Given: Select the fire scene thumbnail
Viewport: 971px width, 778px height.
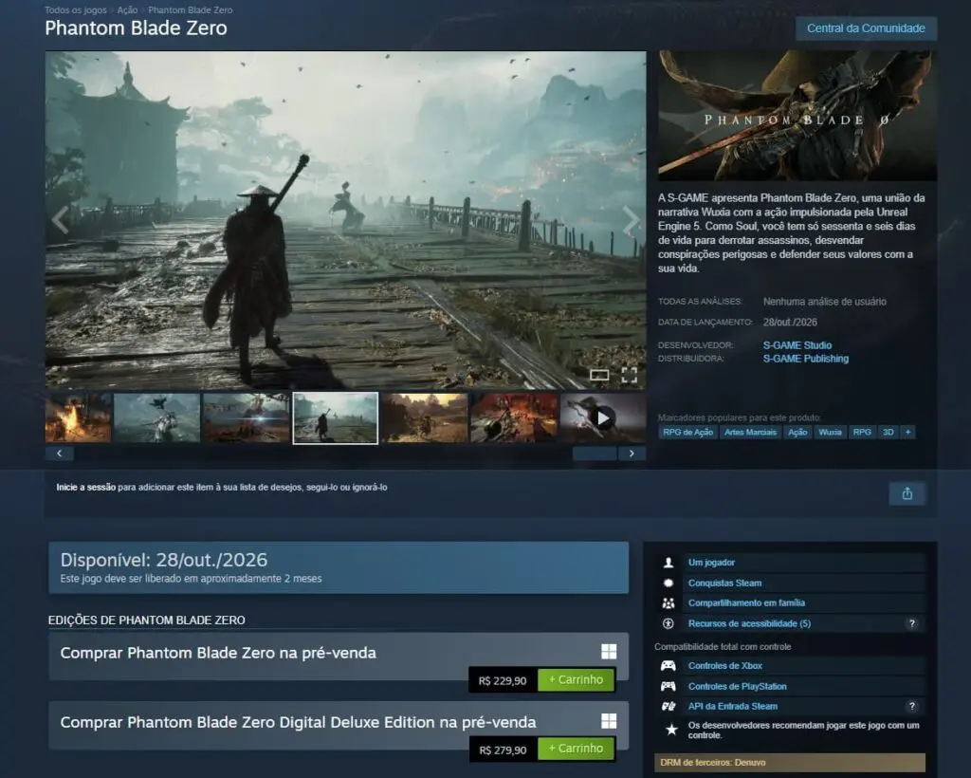Looking at the screenshot, I should [78, 418].
